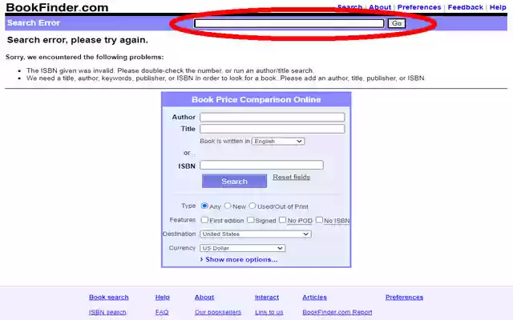Open the Destination dropdown showing United States
The width and height of the screenshot is (513, 320).
(256, 234)
